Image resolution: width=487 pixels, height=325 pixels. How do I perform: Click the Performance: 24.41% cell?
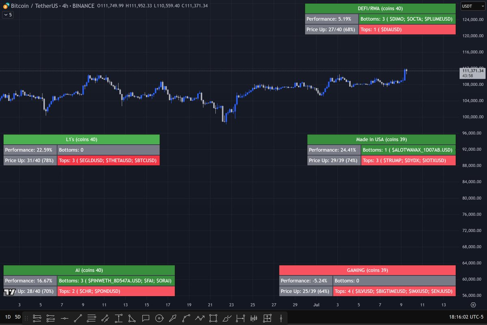click(334, 150)
